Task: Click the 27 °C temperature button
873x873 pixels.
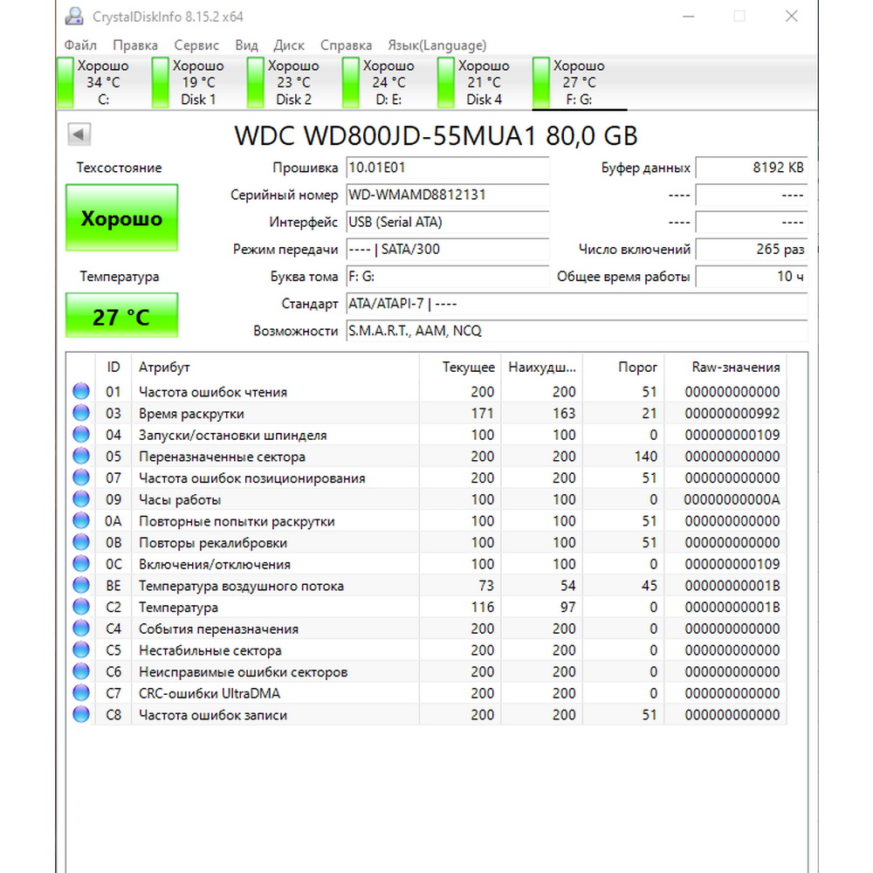Action: click(122, 316)
